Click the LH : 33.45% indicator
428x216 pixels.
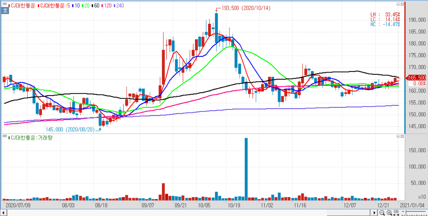pos(385,15)
